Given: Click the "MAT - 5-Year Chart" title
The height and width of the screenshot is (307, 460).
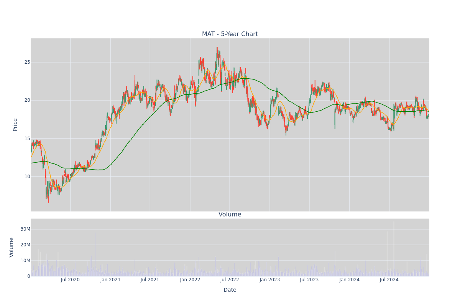Looking at the screenshot, I should (x=230, y=34).
